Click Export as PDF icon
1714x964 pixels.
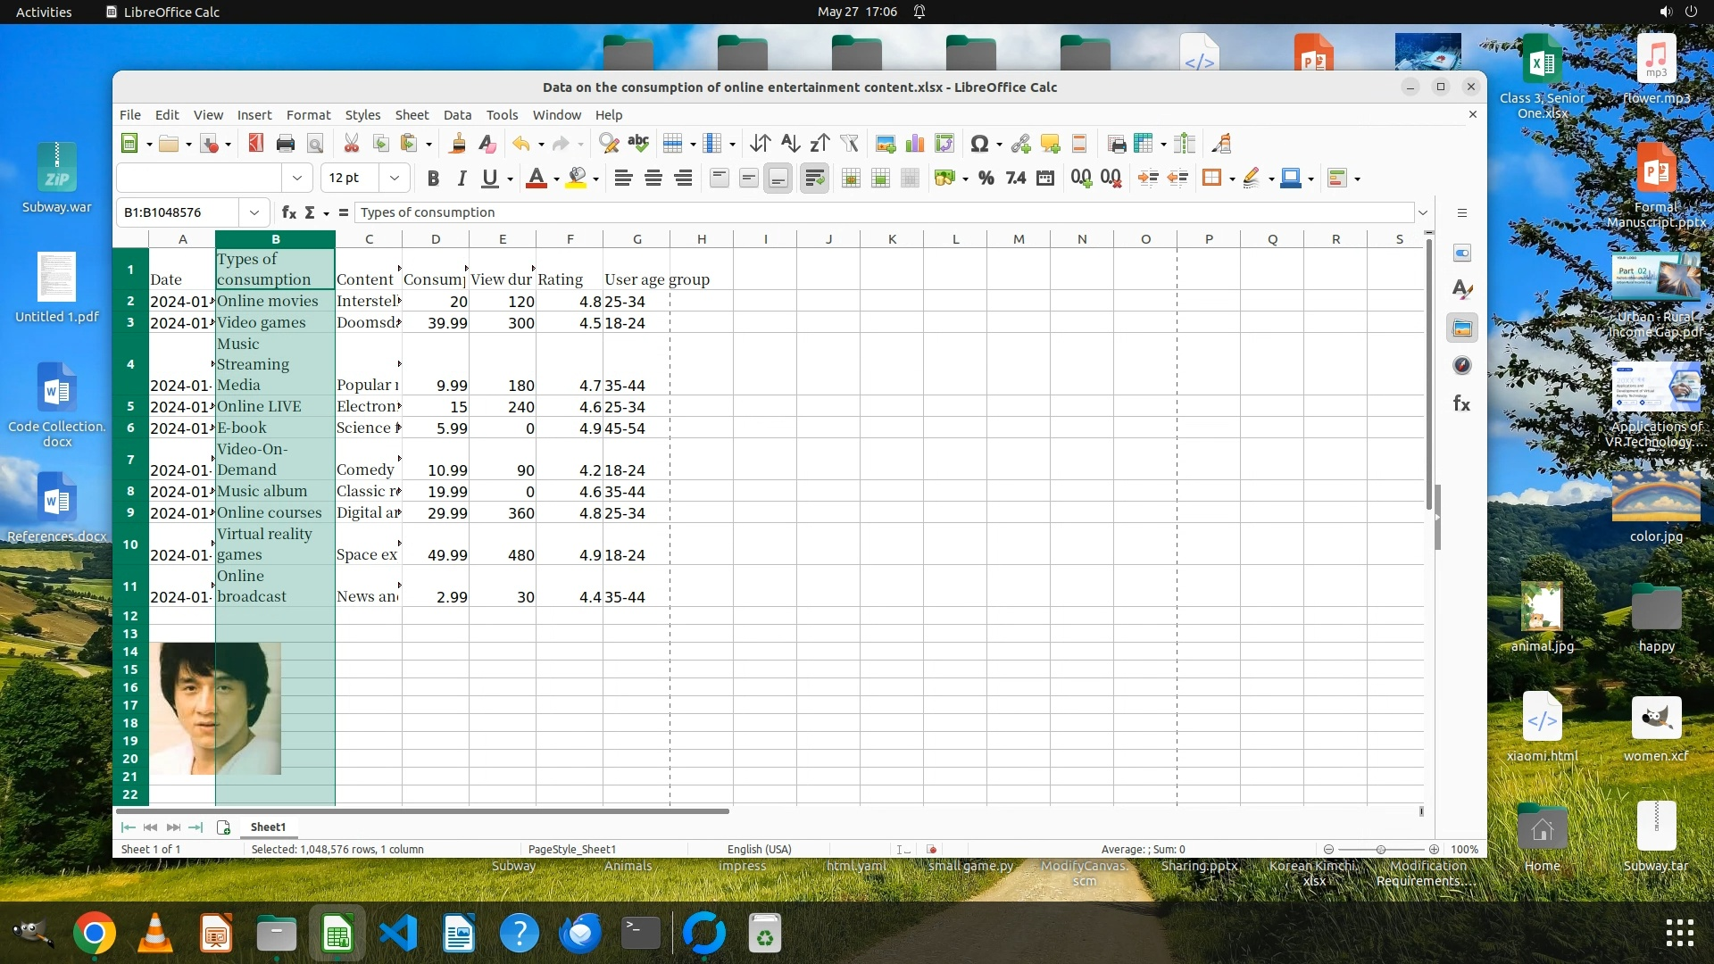255,144
